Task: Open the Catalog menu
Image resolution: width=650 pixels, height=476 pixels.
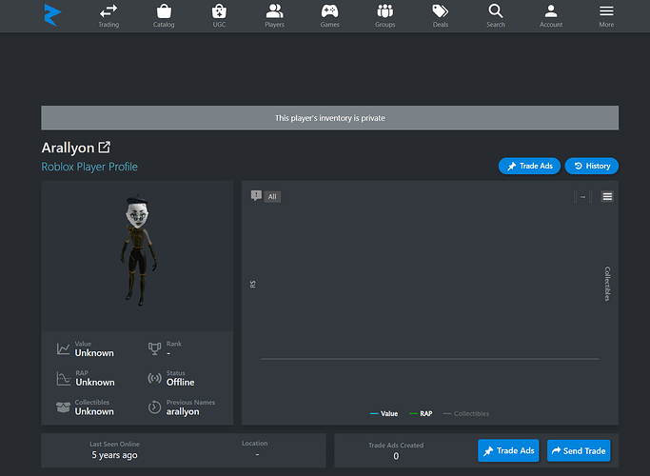Action: (x=164, y=16)
